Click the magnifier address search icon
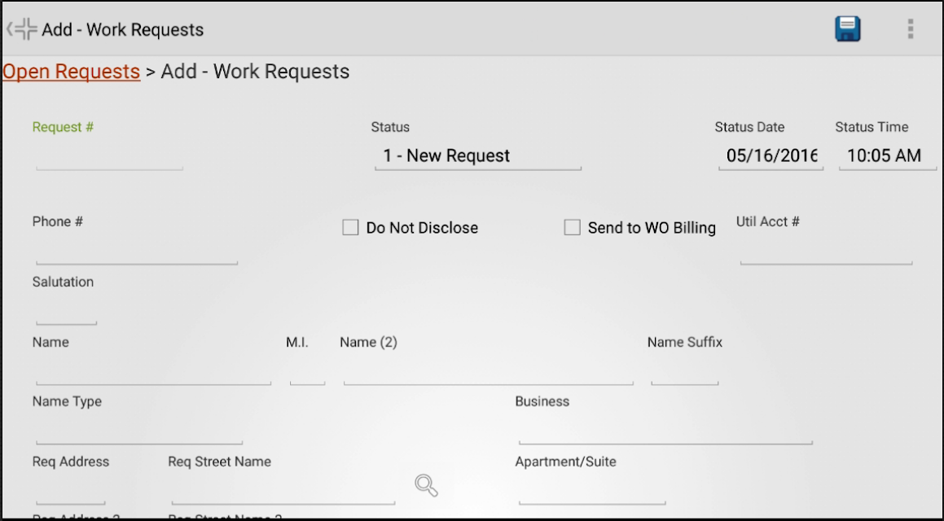This screenshot has width=944, height=521. 426,485
